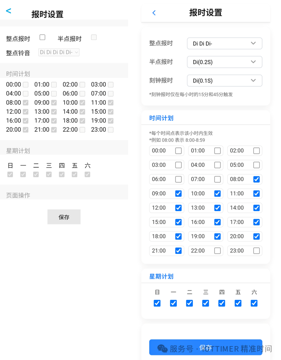Toggle 六 weekday checkbox in right panel
The height and width of the screenshot is (360, 281).
(x=254, y=303)
